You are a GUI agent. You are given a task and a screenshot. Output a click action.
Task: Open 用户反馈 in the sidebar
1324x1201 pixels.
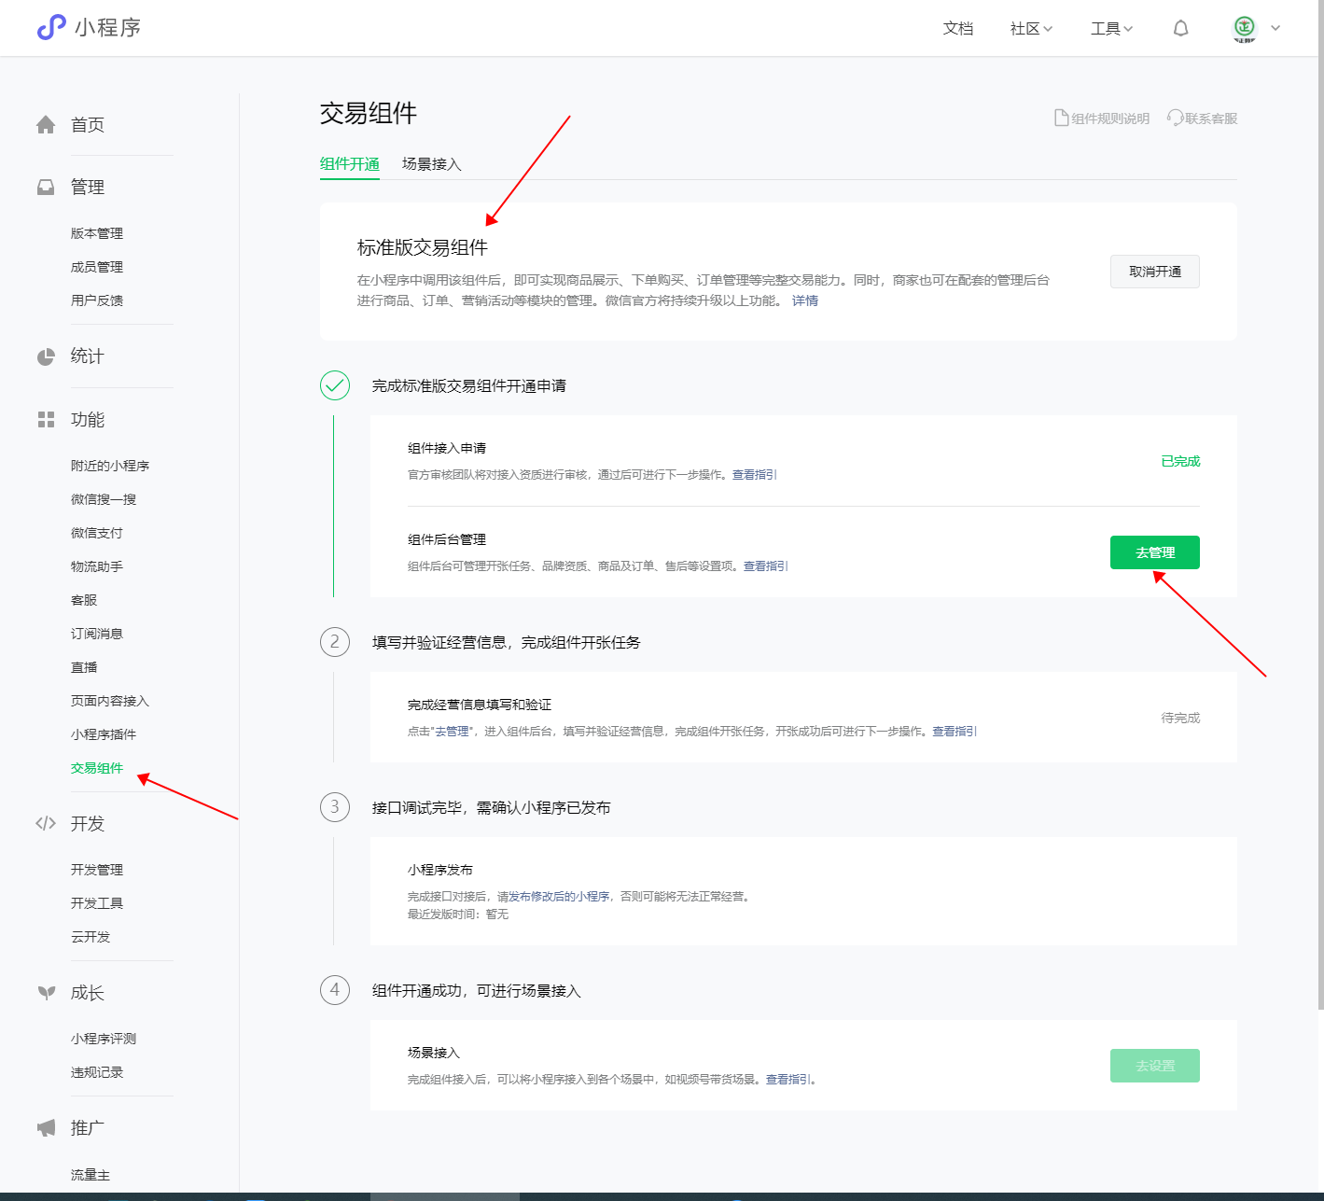click(97, 300)
